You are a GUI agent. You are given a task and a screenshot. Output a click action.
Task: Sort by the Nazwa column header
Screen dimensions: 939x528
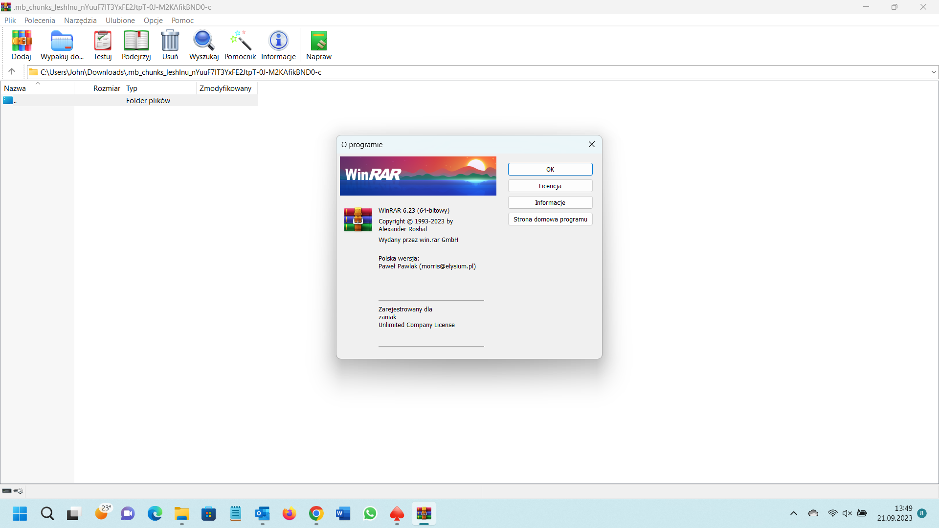(x=37, y=88)
